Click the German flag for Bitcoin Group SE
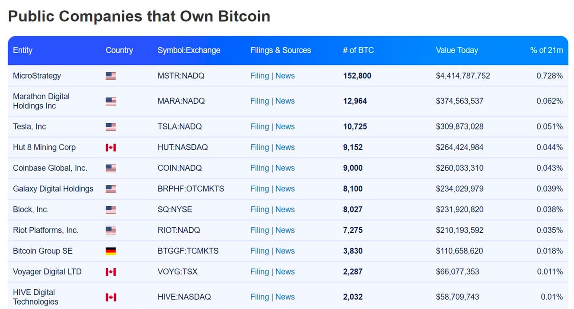 111,251
